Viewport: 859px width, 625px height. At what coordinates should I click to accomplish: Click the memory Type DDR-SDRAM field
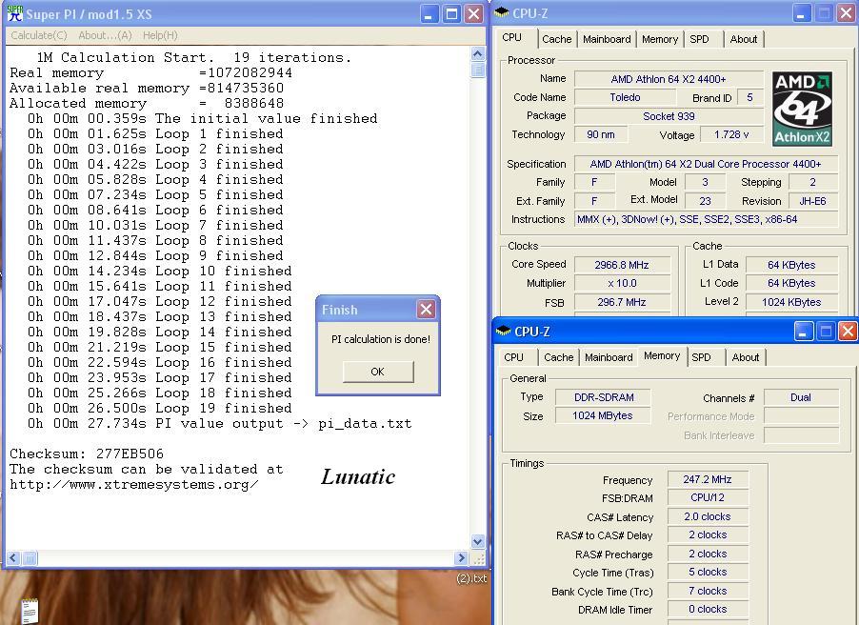point(603,397)
